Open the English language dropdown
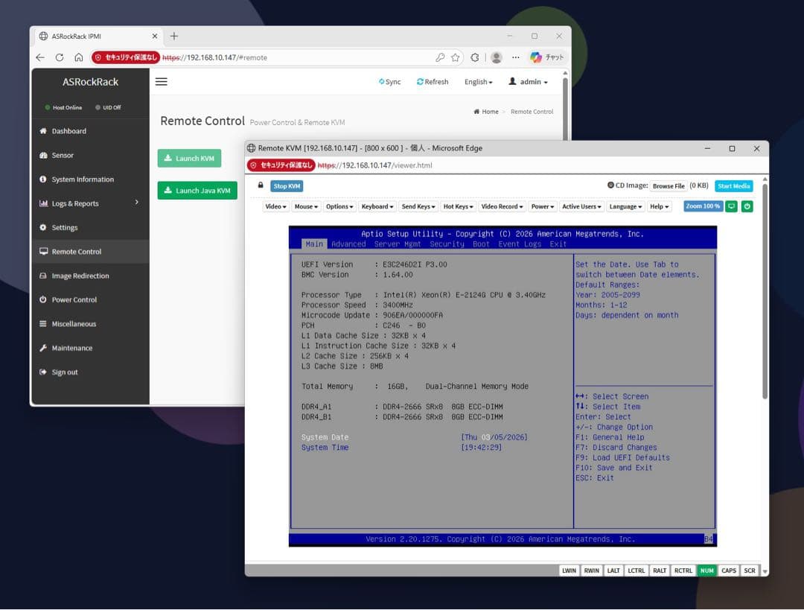 click(478, 82)
